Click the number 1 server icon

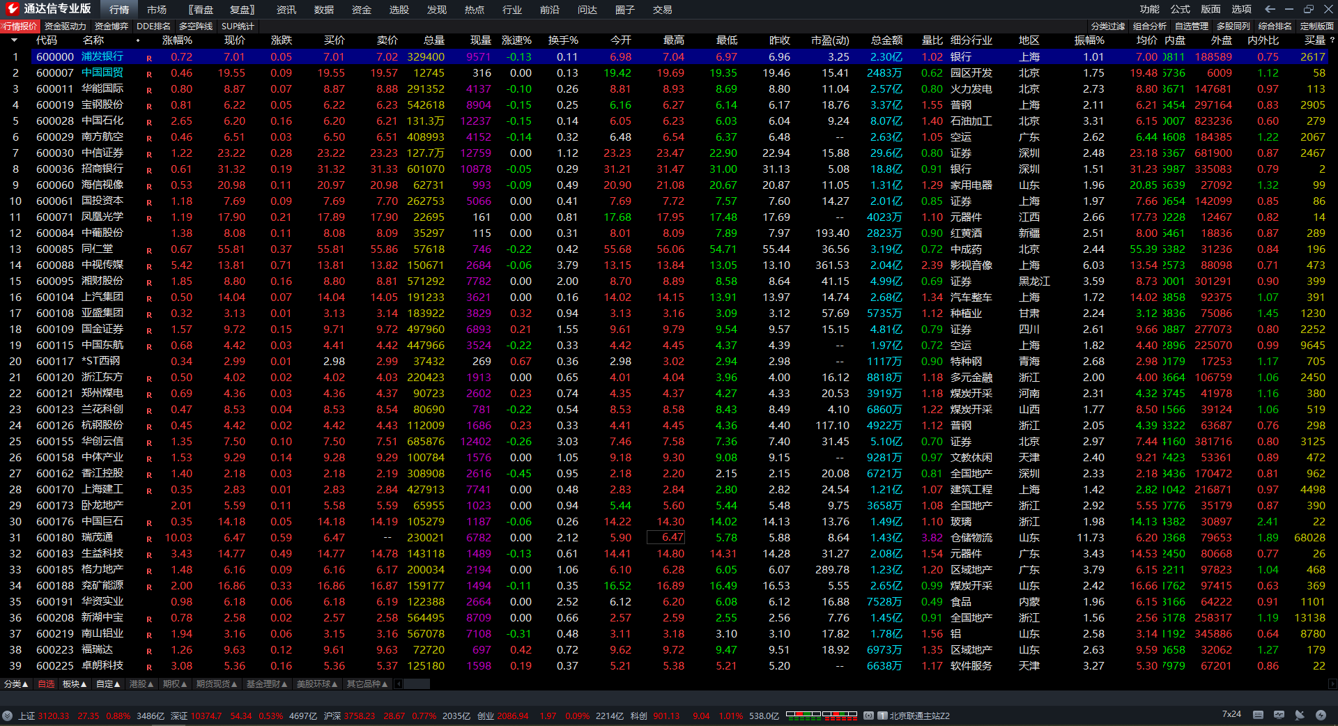(882, 716)
